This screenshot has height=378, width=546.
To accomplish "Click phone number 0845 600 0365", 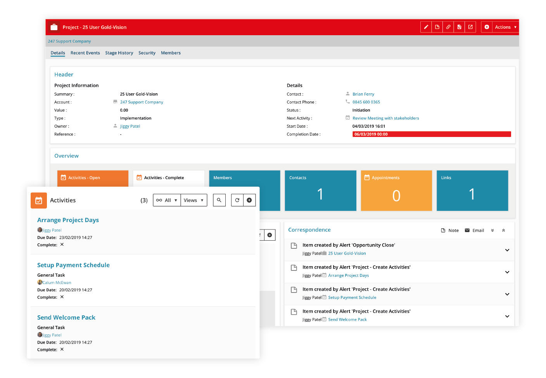I will tap(366, 102).
